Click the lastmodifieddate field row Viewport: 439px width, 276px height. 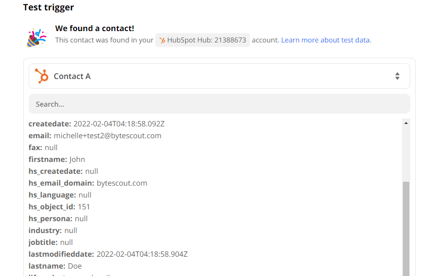[108, 254]
